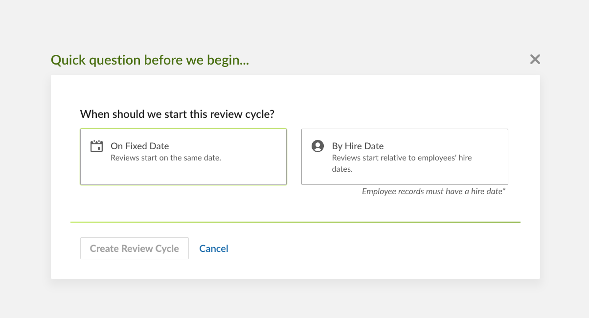Click the word "dates." in the Hire Date card
This screenshot has height=318, width=589.
point(342,169)
